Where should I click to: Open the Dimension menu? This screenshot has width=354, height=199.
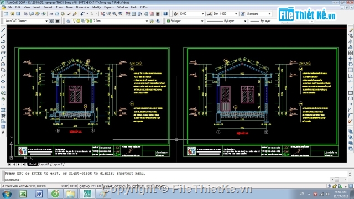[x=82, y=7]
